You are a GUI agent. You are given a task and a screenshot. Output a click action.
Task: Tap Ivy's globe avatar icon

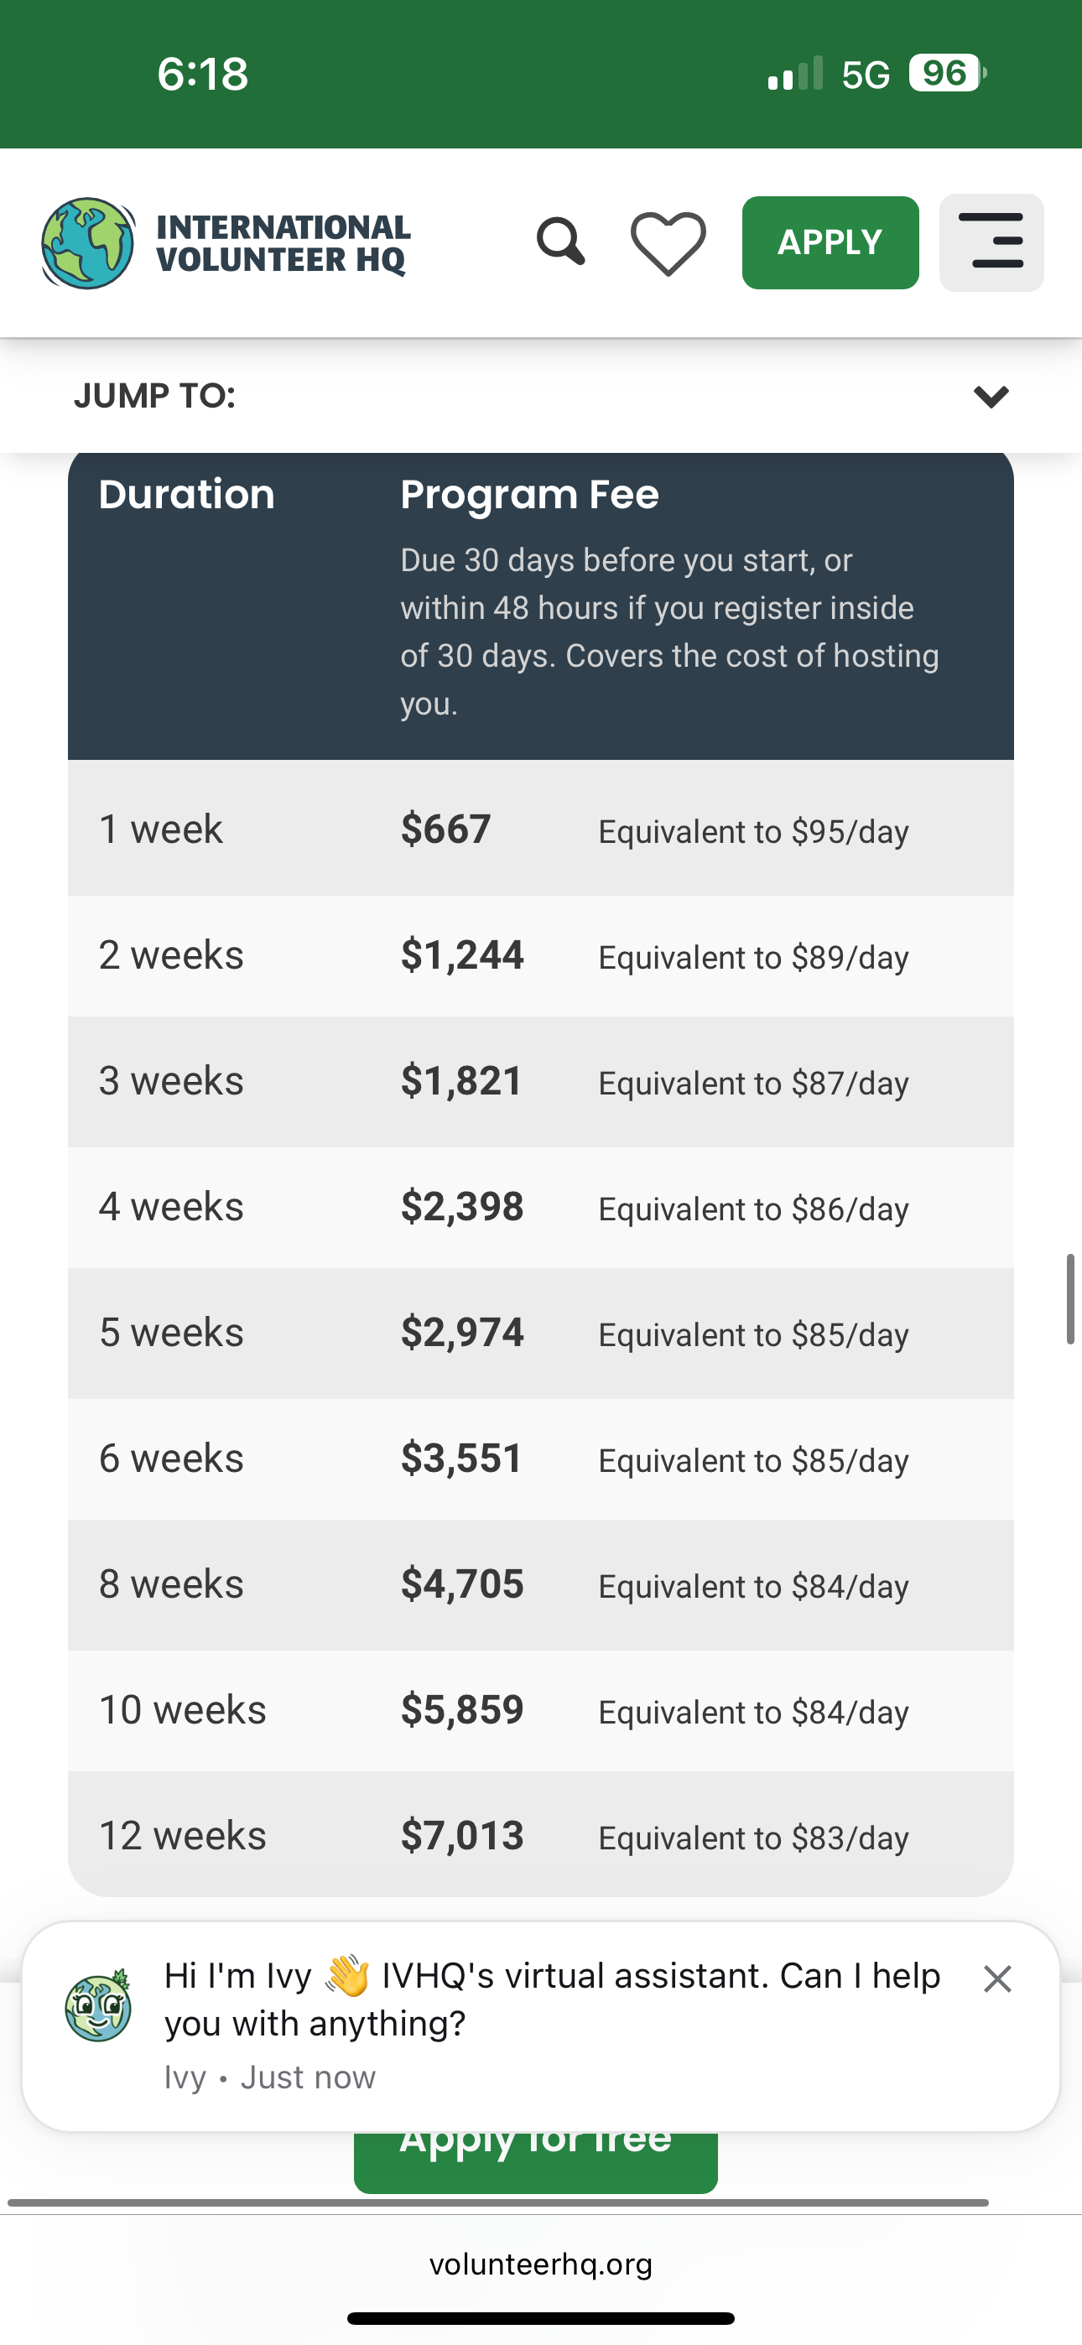tap(98, 2006)
